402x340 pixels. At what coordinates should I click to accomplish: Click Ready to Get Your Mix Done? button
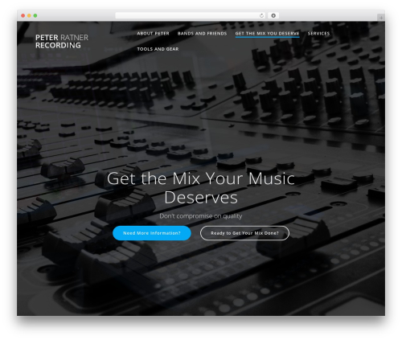pos(244,233)
